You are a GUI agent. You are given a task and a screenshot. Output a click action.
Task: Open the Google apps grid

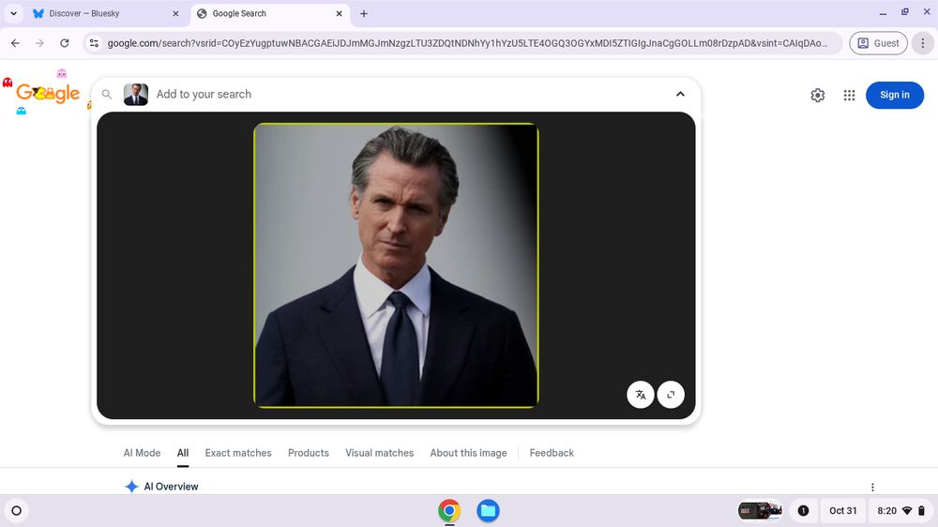click(x=850, y=95)
